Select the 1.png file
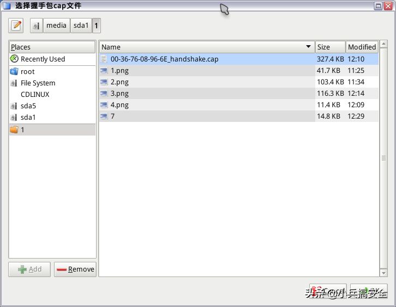This screenshot has height=307, width=396. pyautogui.click(x=239, y=71)
